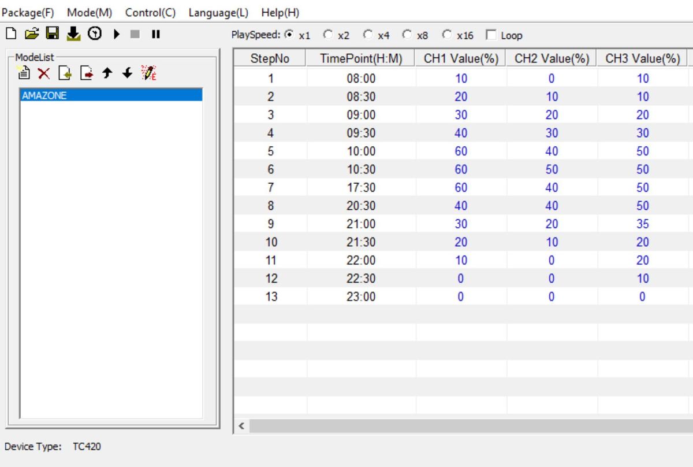
Task: Click the edit mode pencil icon
Action: [x=150, y=72]
